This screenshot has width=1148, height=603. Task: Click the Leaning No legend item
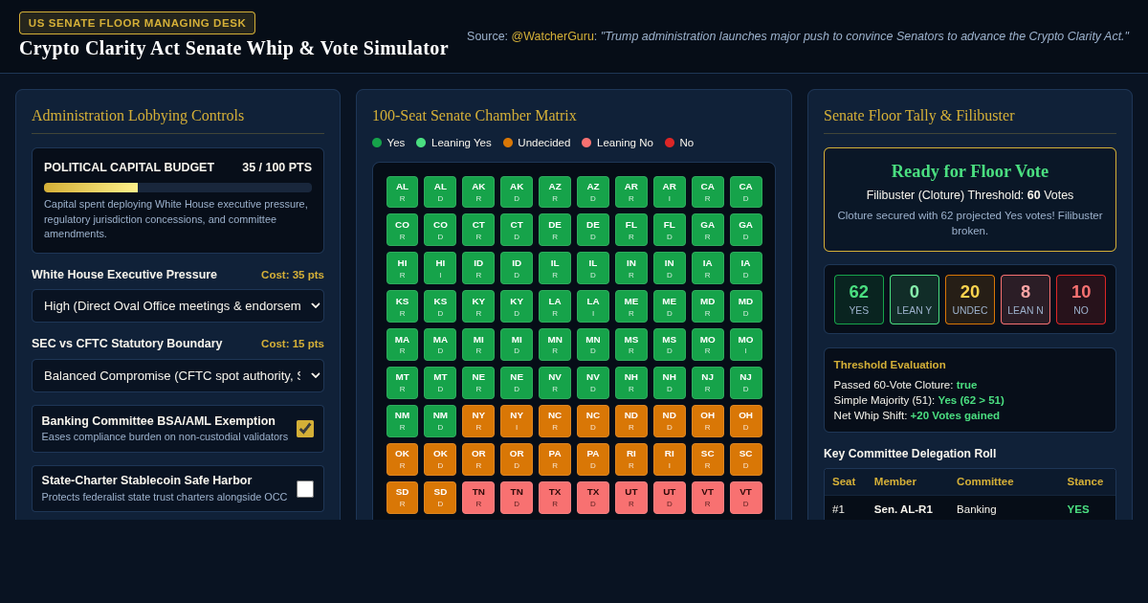(617, 143)
